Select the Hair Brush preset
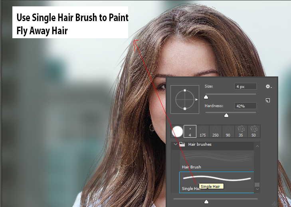 tap(217, 161)
